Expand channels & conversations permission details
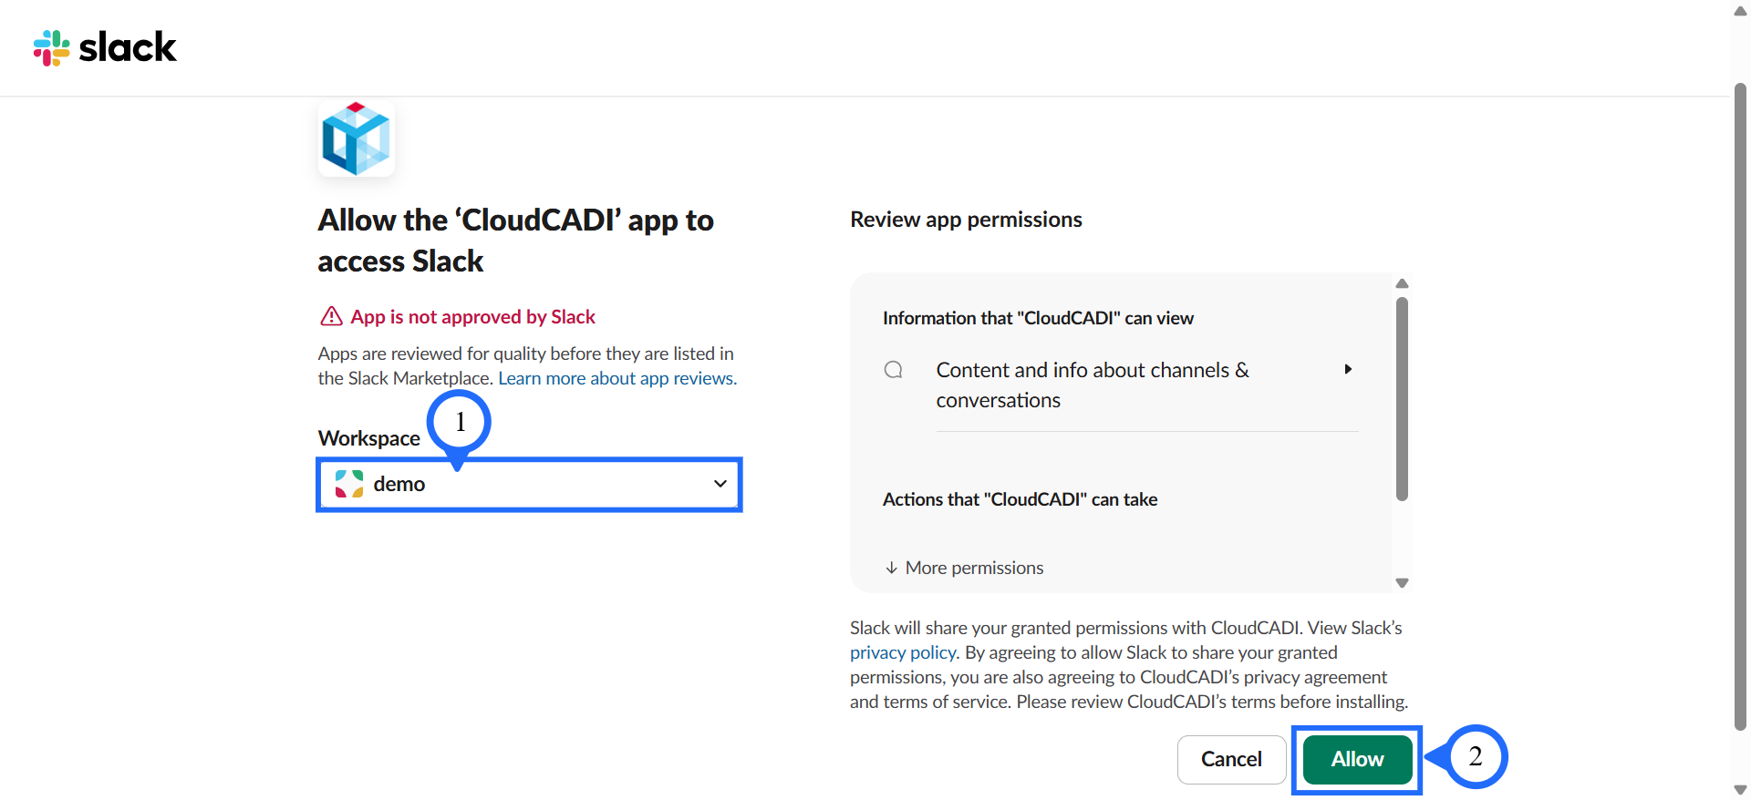This screenshot has height=800, width=1751. tap(1348, 369)
